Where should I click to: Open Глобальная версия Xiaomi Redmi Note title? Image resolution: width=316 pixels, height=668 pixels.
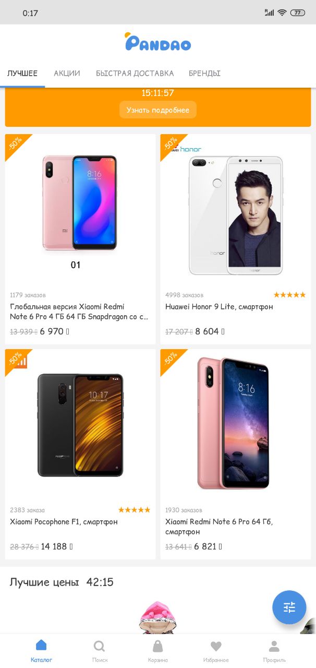tap(79, 312)
